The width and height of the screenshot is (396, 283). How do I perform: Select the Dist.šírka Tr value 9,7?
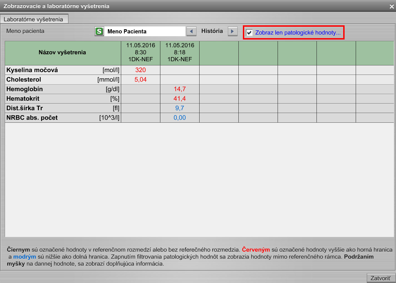[180, 108]
